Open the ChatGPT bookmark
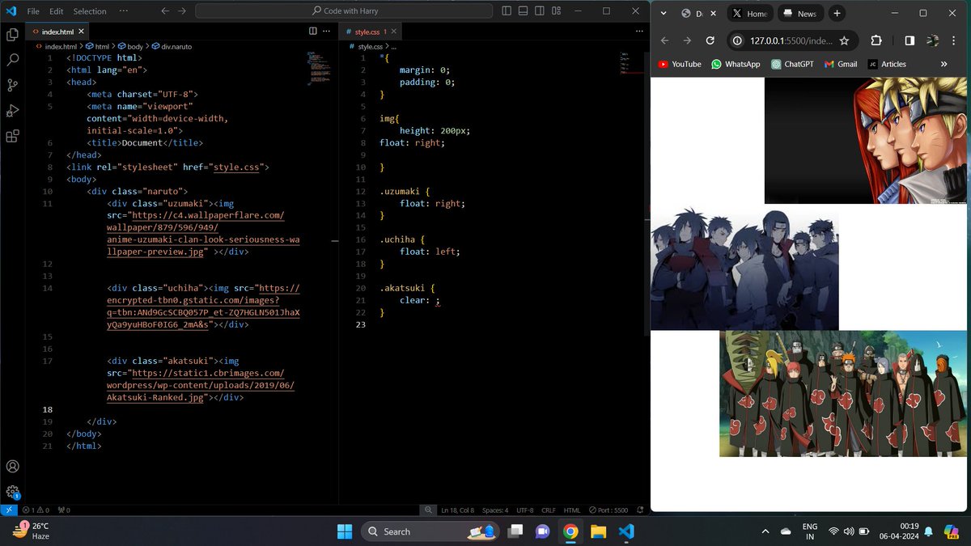Image resolution: width=971 pixels, height=546 pixels. coord(792,64)
